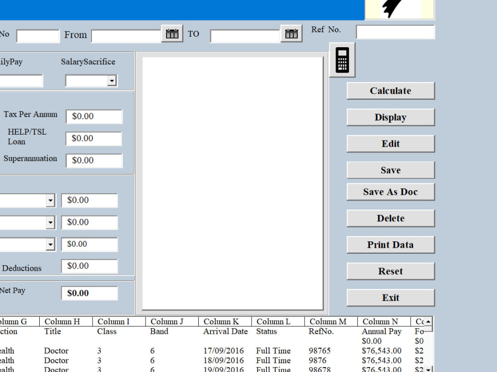
Task: Click the Band cell in the list
Action: tap(159, 331)
